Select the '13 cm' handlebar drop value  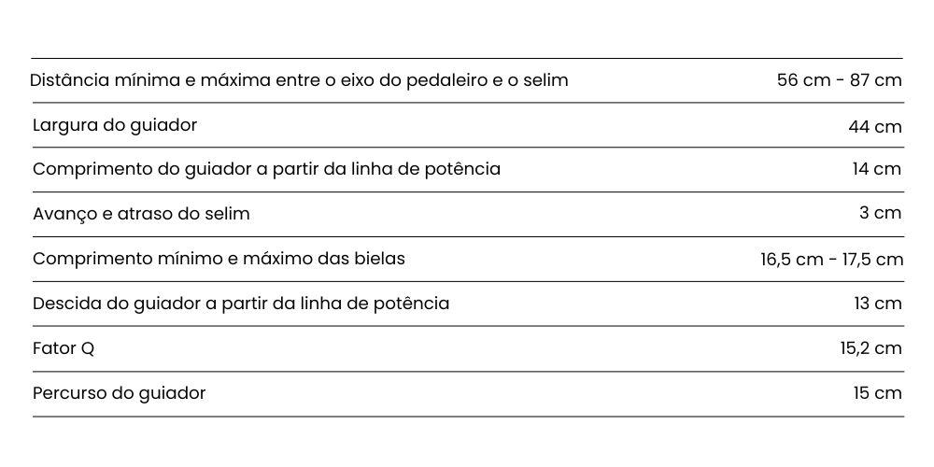coord(877,304)
